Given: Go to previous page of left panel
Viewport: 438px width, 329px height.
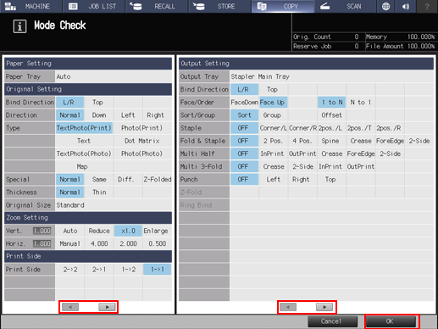Looking at the screenshot, I should (70, 307).
